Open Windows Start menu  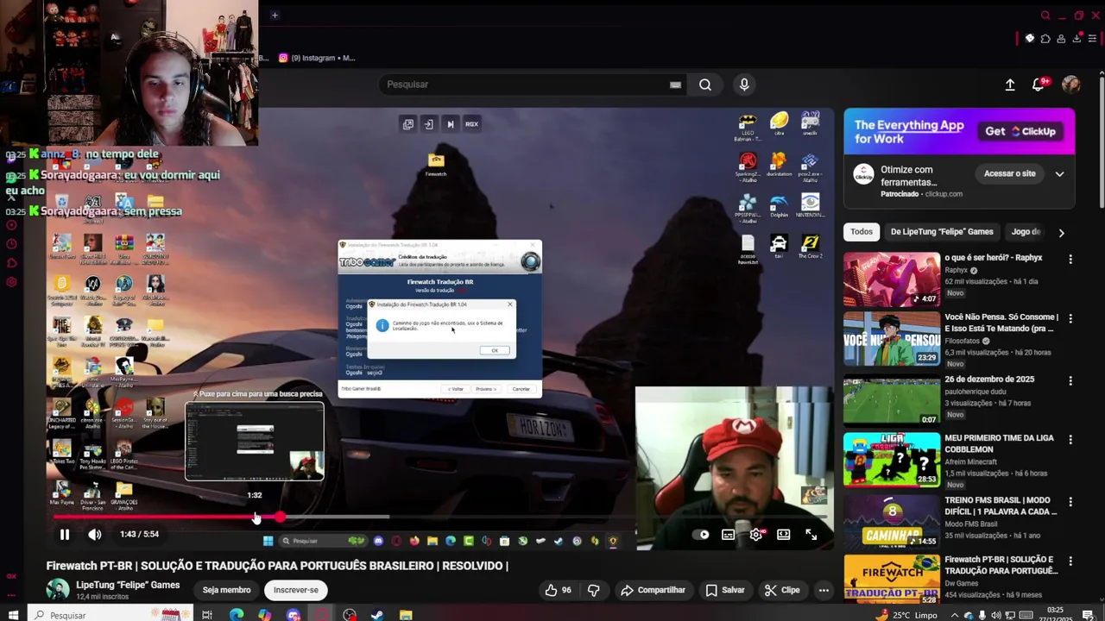click(x=13, y=615)
